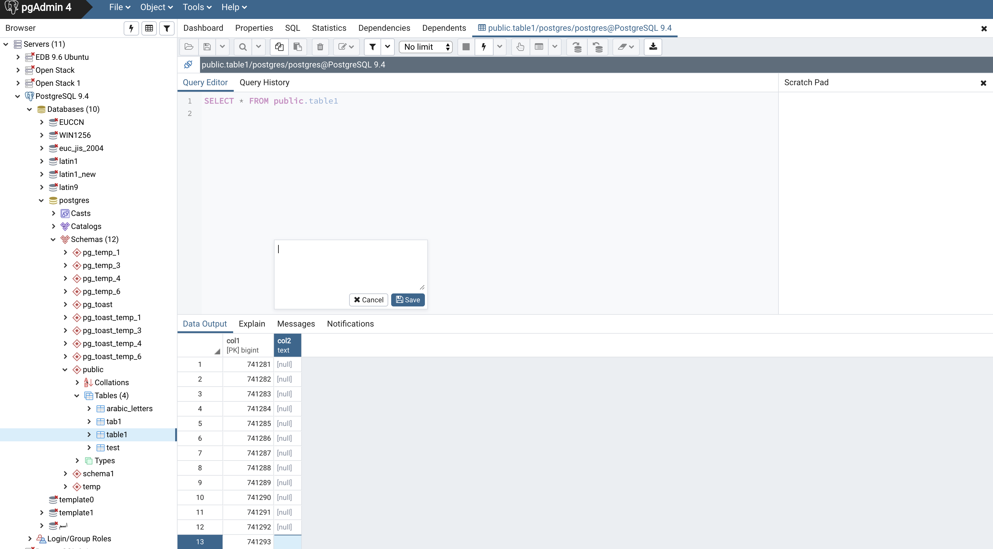Open the Filter options dropdown arrow
This screenshot has width=993, height=549.
pos(387,47)
